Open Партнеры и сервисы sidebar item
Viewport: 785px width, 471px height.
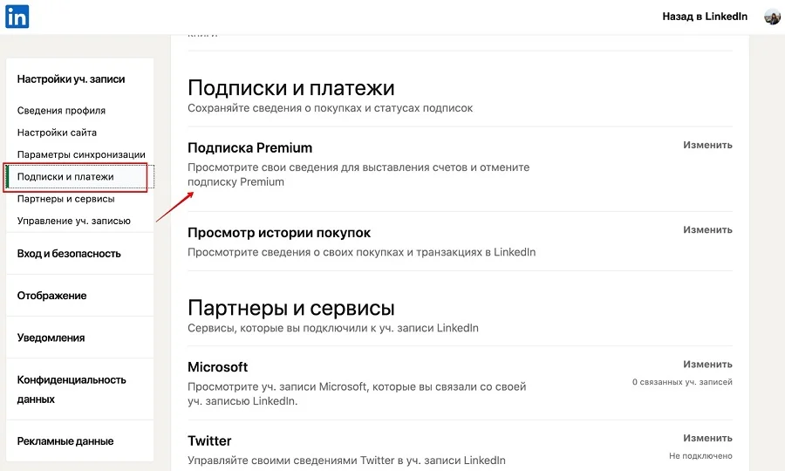[x=65, y=199]
